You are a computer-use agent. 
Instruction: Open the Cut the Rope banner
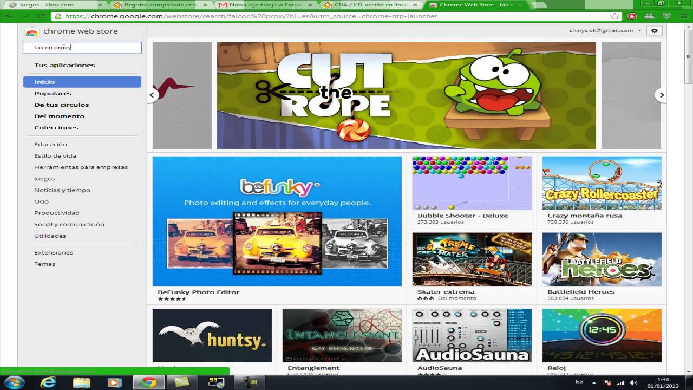tap(407, 95)
